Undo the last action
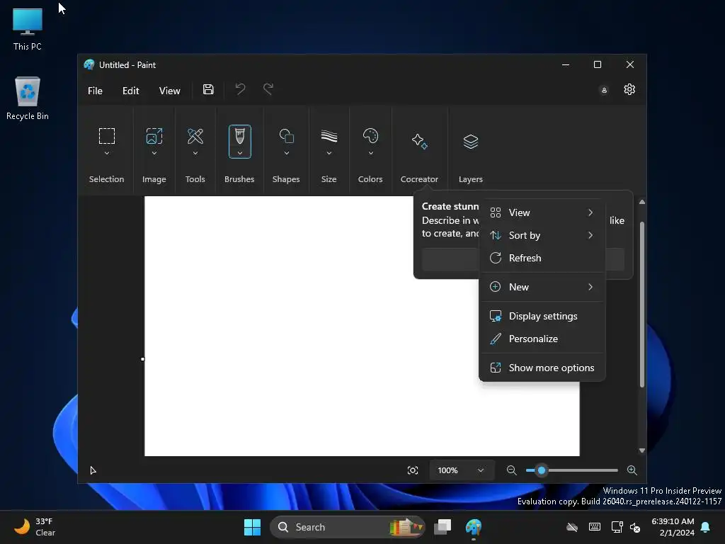The height and width of the screenshot is (544, 725). (240, 89)
